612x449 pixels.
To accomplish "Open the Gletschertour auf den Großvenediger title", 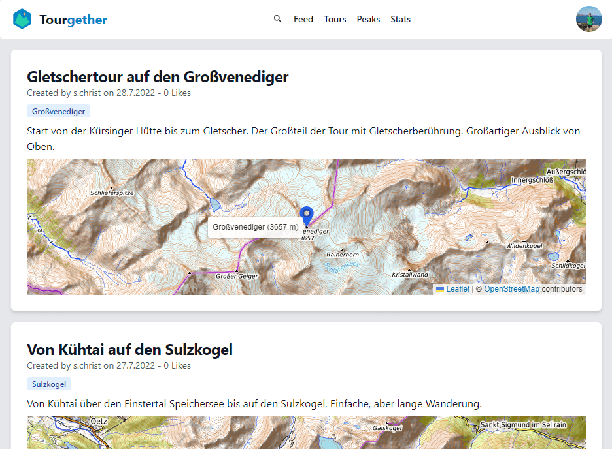I will [x=158, y=77].
